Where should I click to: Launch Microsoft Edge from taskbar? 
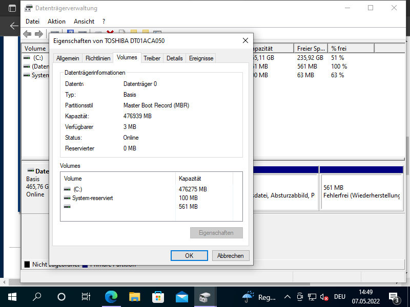coord(111,297)
